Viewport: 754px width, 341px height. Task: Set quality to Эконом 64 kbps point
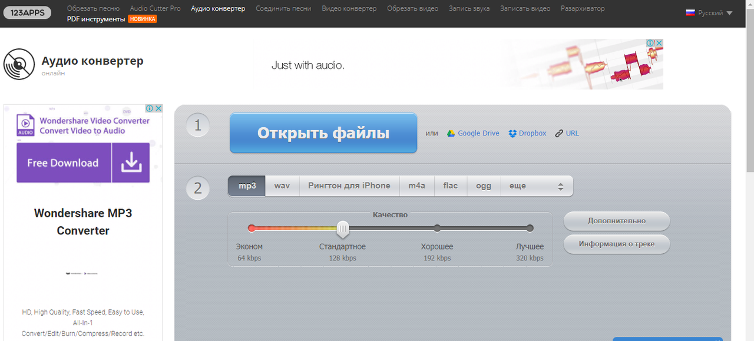(x=252, y=228)
